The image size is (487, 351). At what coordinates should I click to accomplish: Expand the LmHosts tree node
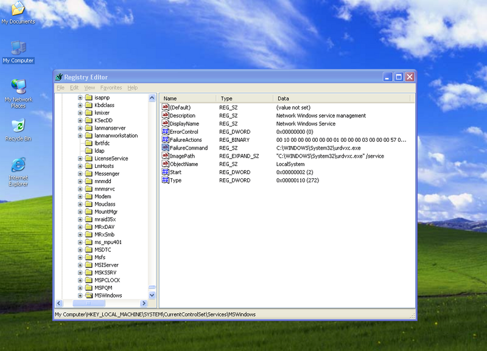pyautogui.click(x=80, y=166)
